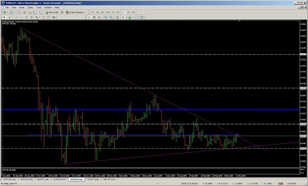Open the Terminal panel icon

[35, 12]
